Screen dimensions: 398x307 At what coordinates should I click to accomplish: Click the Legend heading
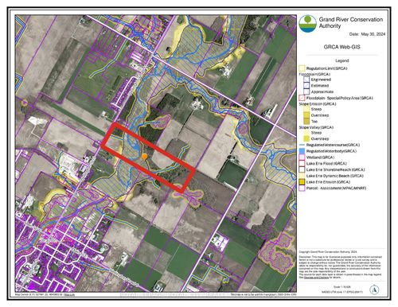(342, 60)
